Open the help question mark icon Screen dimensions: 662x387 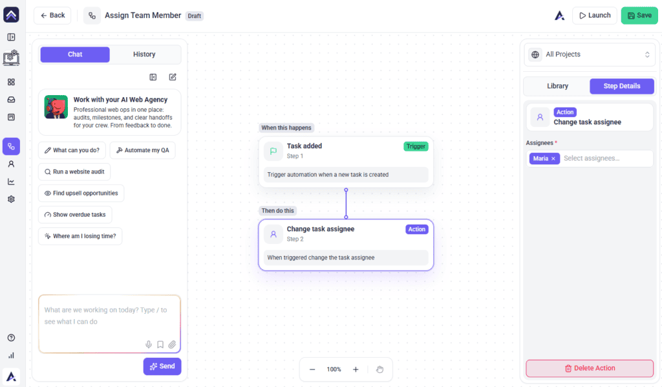(12, 338)
